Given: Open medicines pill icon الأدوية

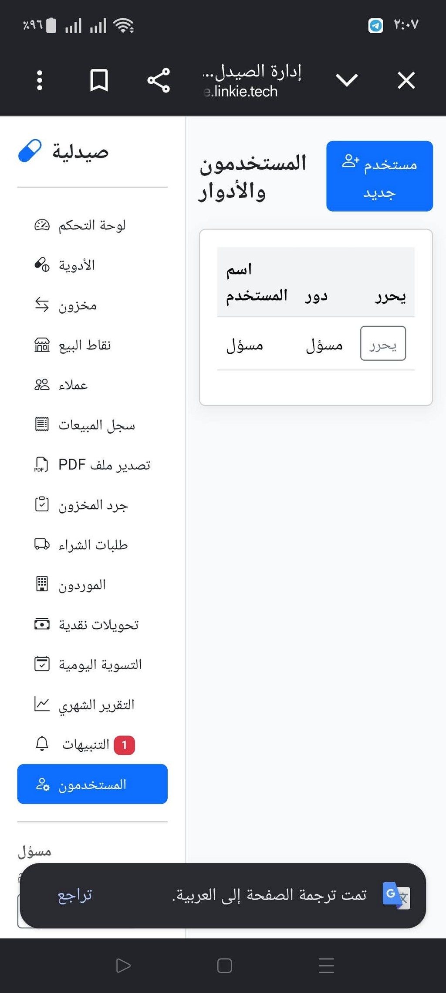Looking at the screenshot, I should pos(42,265).
